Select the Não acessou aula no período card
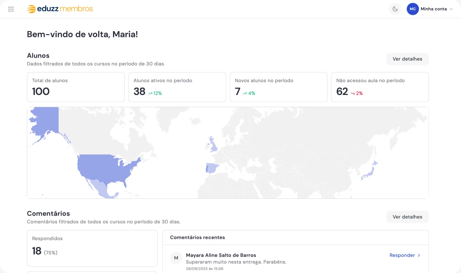The height and width of the screenshot is (273, 461). pyautogui.click(x=380, y=87)
